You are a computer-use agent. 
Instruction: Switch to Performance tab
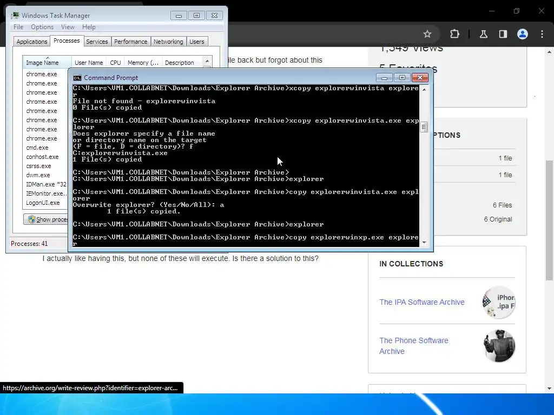pos(130,42)
